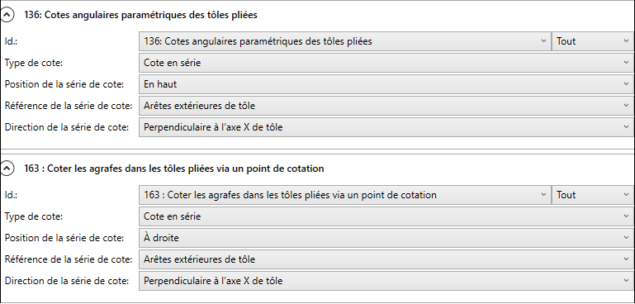
Task: Open Direction de la série dropdown in section 163
Action: pos(386,281)
